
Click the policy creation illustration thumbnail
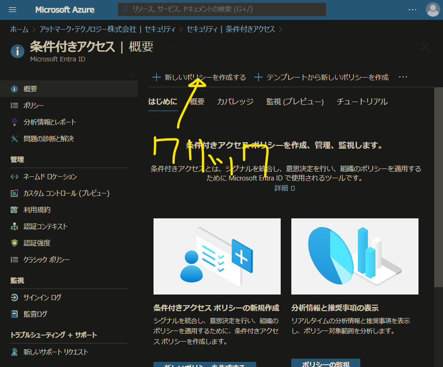[217, 256]
